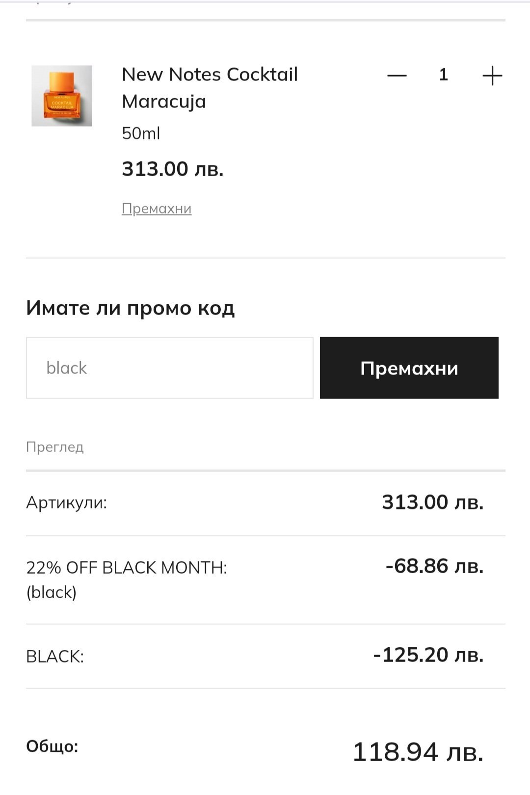530x795 pixels.
Task: Open the Cocktail Maracuja perfume thumbnail
Action: point(62,96)
